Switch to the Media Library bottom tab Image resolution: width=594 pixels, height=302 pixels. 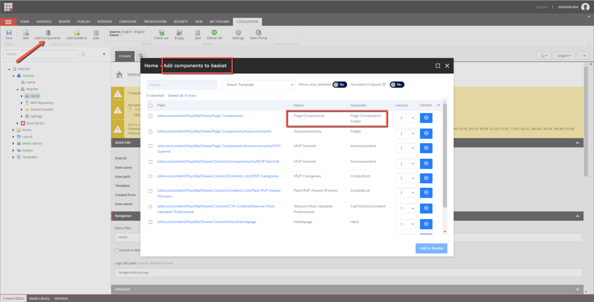tap(39, 298)
